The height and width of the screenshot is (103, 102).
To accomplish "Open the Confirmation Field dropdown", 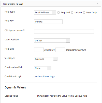I will (x=42, y=68).
